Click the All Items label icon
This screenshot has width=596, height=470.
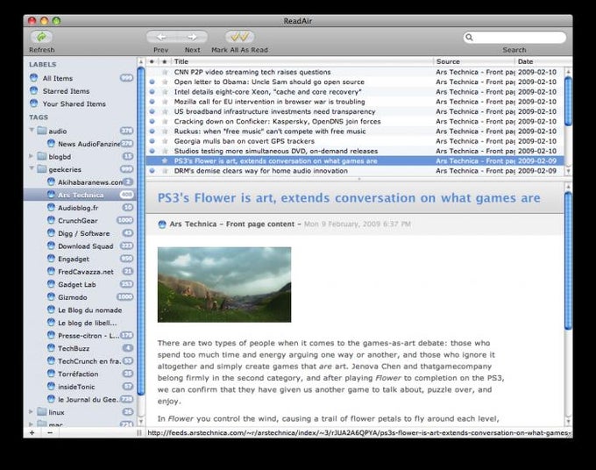(x=34, y=78)
